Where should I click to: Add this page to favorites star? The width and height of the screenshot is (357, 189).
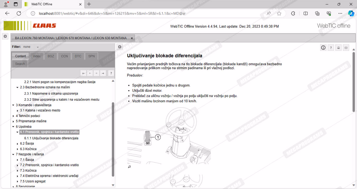pos(279,14)
